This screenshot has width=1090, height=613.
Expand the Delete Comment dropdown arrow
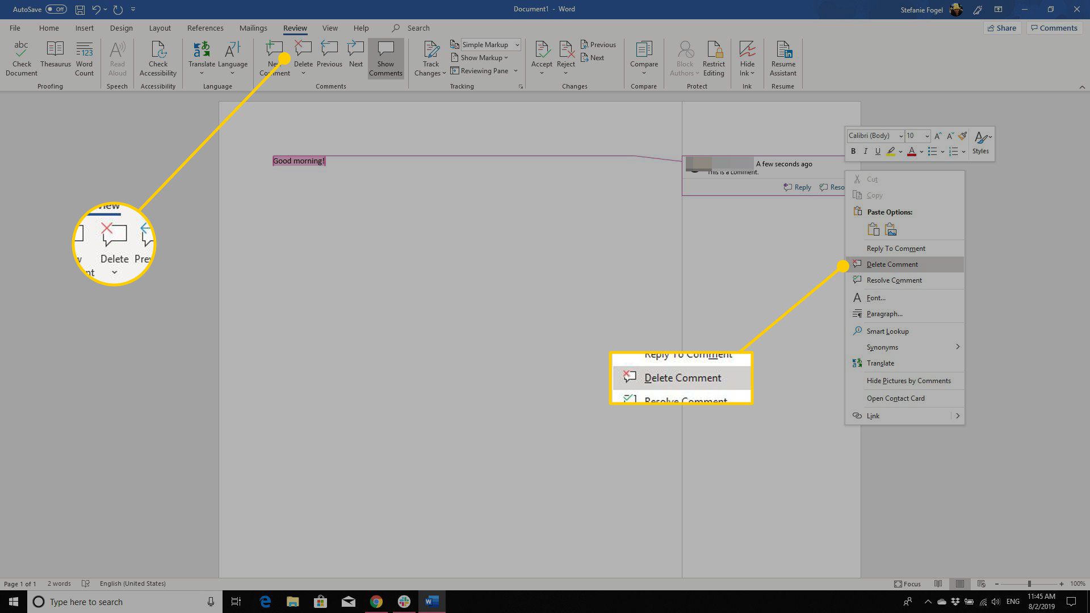(x=303, y=73)
